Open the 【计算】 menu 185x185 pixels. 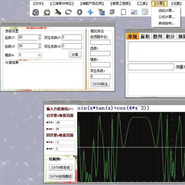pyautogui.click(x=159, y=4)
